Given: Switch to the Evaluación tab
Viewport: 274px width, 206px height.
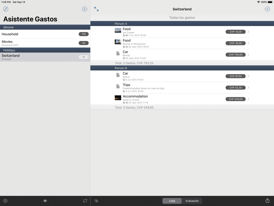Looking at the screenshot, I should click(x=192, y=201).
